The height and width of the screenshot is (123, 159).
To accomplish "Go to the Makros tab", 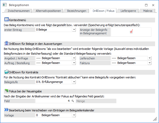I will [x=147, y=11].
